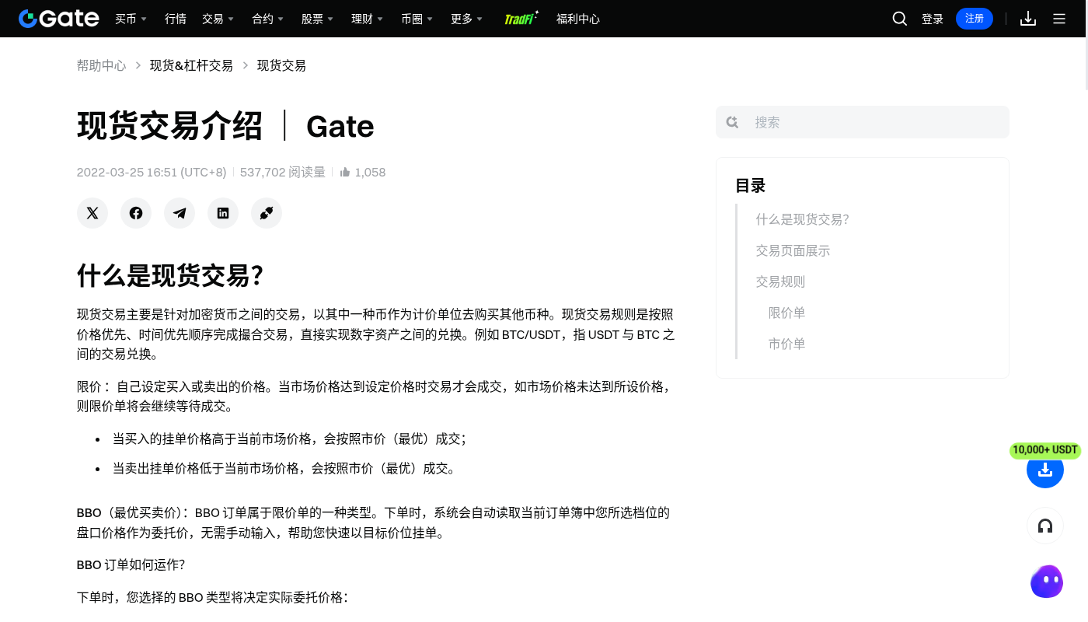Expand the 理财 dropdown menu

tap(368, 19)
